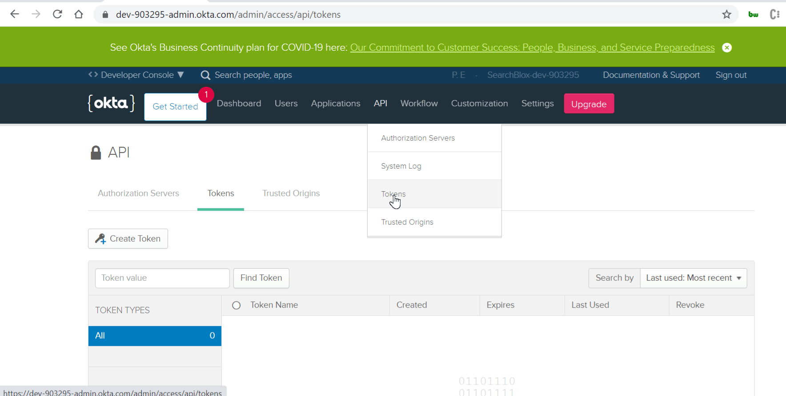Sort by the Created column header
786x396 pixels.
pos(412,305)
